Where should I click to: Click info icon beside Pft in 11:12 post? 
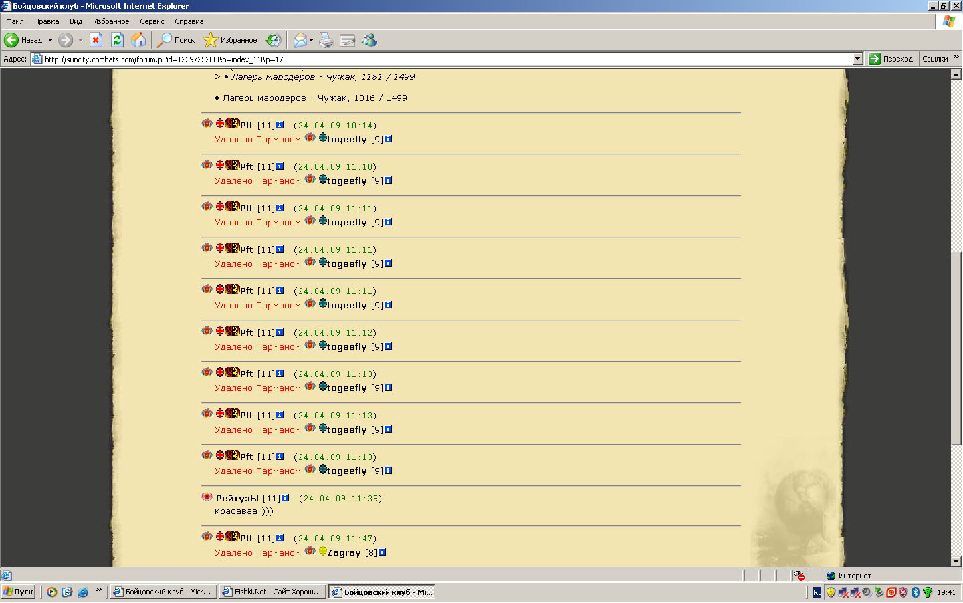pyautogui.click(x=280, y=332)
